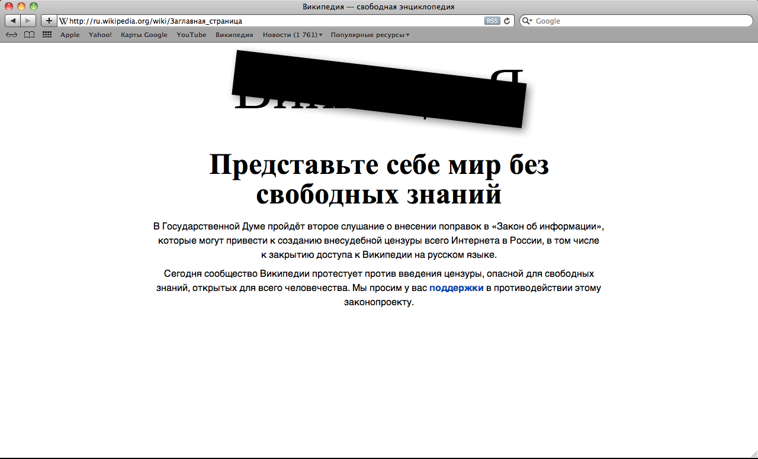
Task: Open the Карты Google bookmark
Action: [x=144, y=35]
